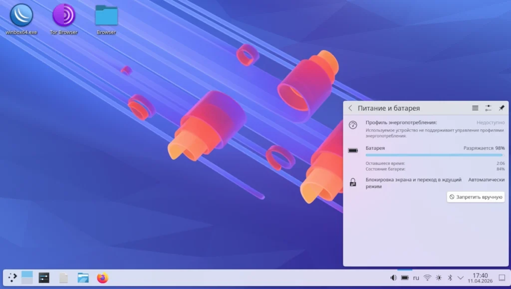Click the Питание и батарея panel title
Screen dimensions: 511x289
point(389,108)
